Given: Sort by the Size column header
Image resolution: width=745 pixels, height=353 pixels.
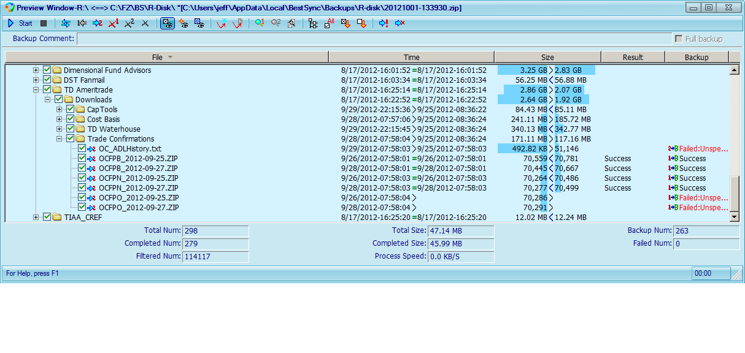Looking at the screenshot, I should pyautogui.click(x=547, y=57).
